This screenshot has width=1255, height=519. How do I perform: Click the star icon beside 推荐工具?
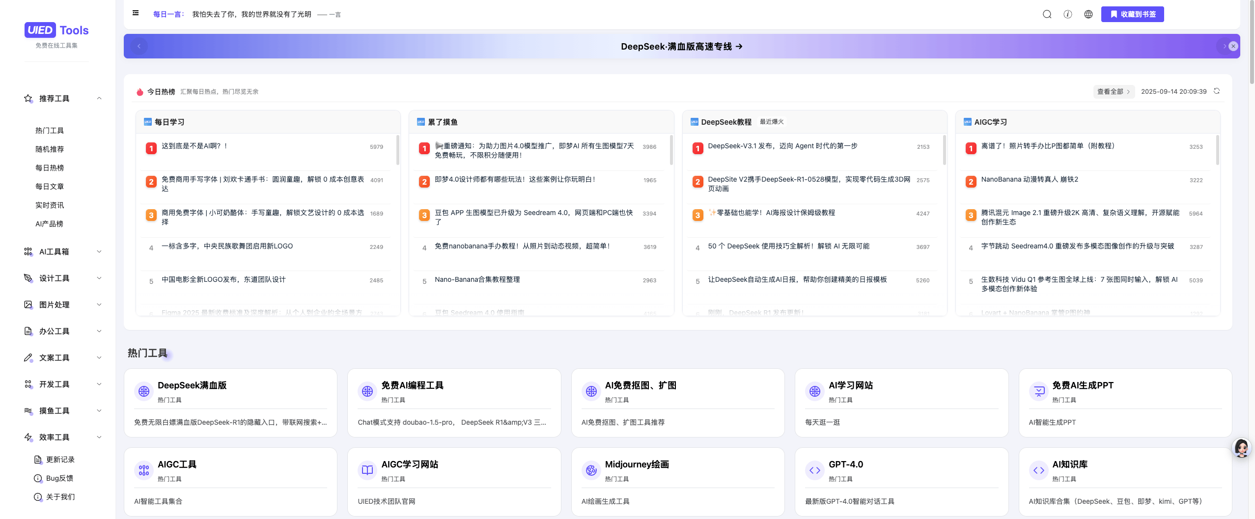click(28, 98)
